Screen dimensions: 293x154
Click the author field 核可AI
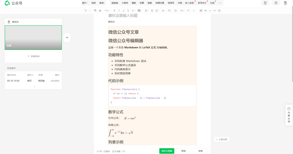coord(112,22)
